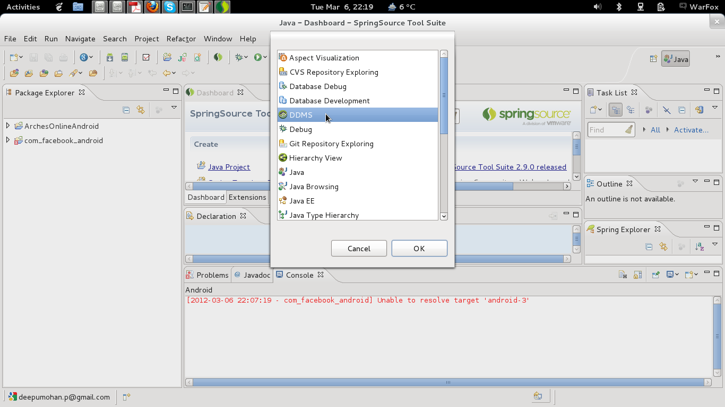The image size is (725, 407).
Task: Switch to the Javadoc tab
Action: [x=253, y=275]
